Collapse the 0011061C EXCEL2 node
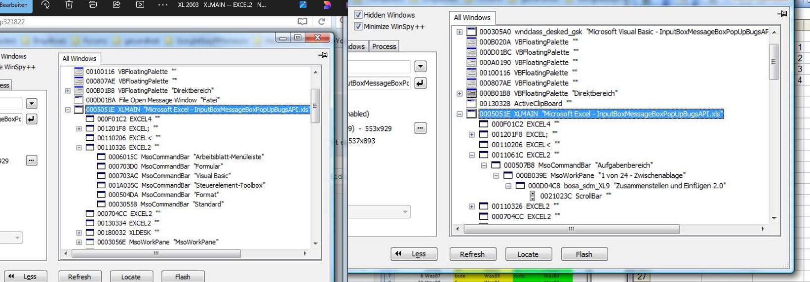This screenshot has height=282, width=810. tap(471, 155)
